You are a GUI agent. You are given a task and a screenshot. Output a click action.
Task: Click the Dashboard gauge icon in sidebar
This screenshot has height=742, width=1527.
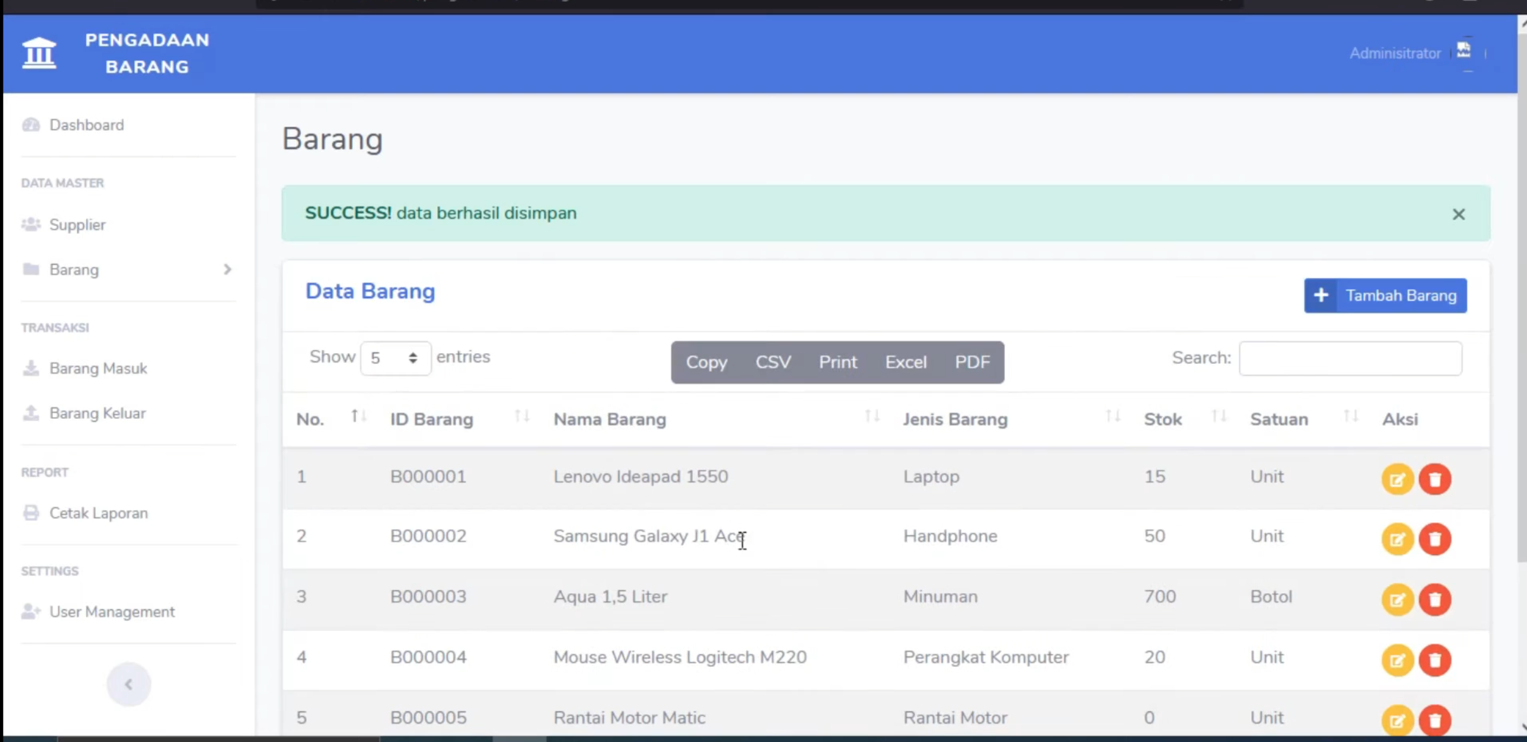point(31,125)
